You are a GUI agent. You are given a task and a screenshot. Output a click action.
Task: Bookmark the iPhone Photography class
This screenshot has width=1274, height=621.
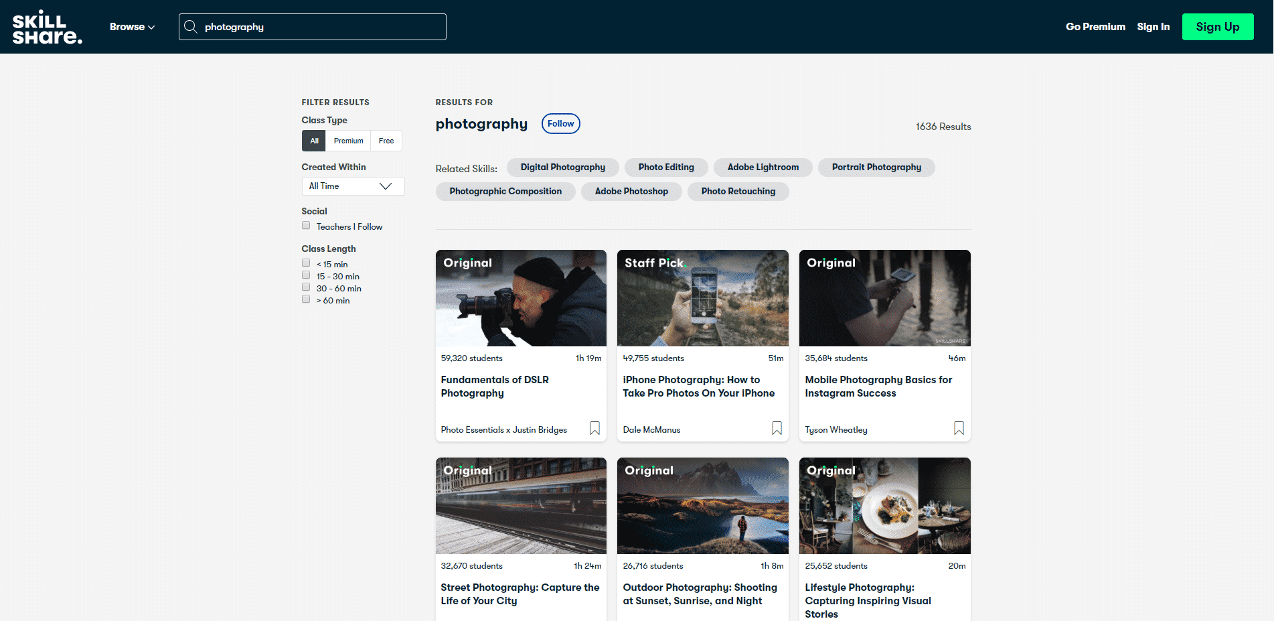(777, 428)
